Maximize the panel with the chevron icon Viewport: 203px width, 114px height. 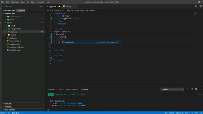(201, 89)
